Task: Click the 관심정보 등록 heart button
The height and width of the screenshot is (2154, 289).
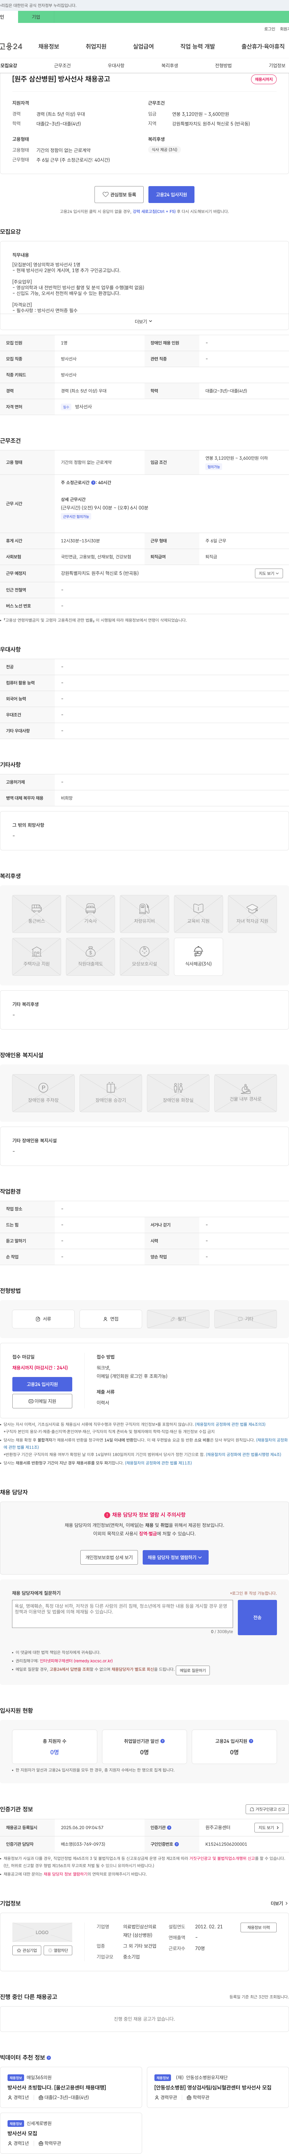Action: 119,194
